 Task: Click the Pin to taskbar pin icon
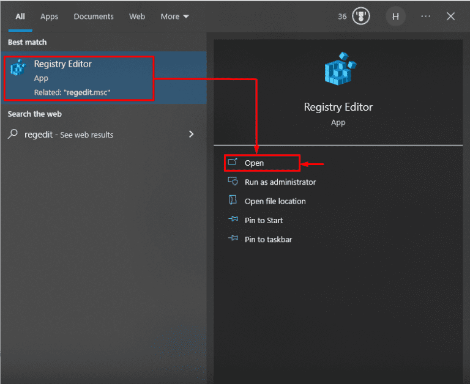[x=233, y=238]
